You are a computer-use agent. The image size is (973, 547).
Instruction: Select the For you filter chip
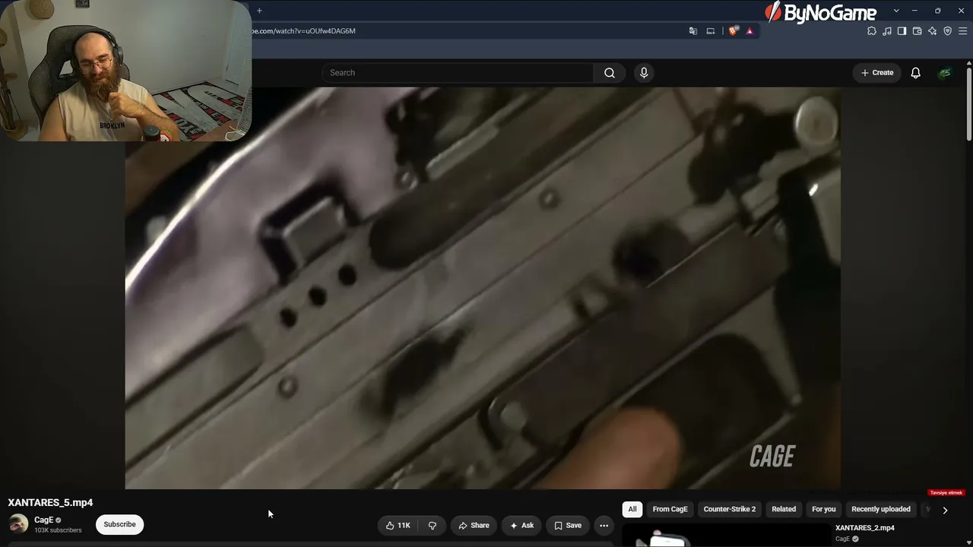pyautogui.click(x=824, y=509)
